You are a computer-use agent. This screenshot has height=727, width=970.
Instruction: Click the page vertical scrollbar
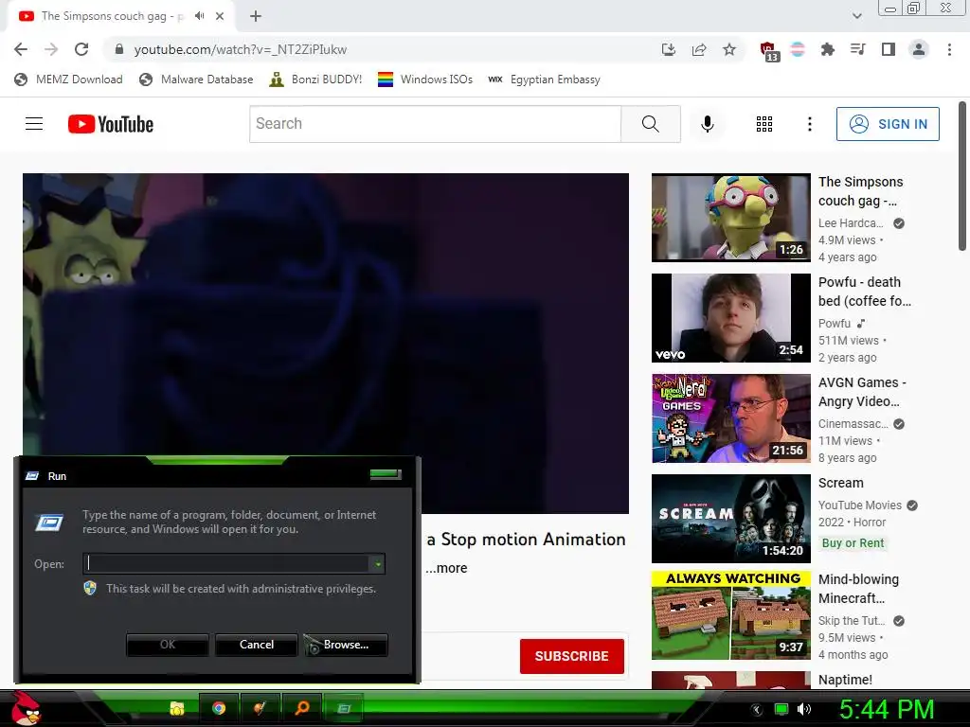pyautogui.click(x=962, y=176)
